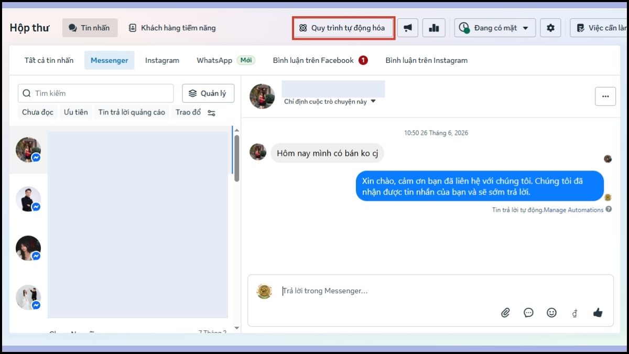Click contact avatar in conversation header
Screen dimensions: 629x354
point(262,96)
